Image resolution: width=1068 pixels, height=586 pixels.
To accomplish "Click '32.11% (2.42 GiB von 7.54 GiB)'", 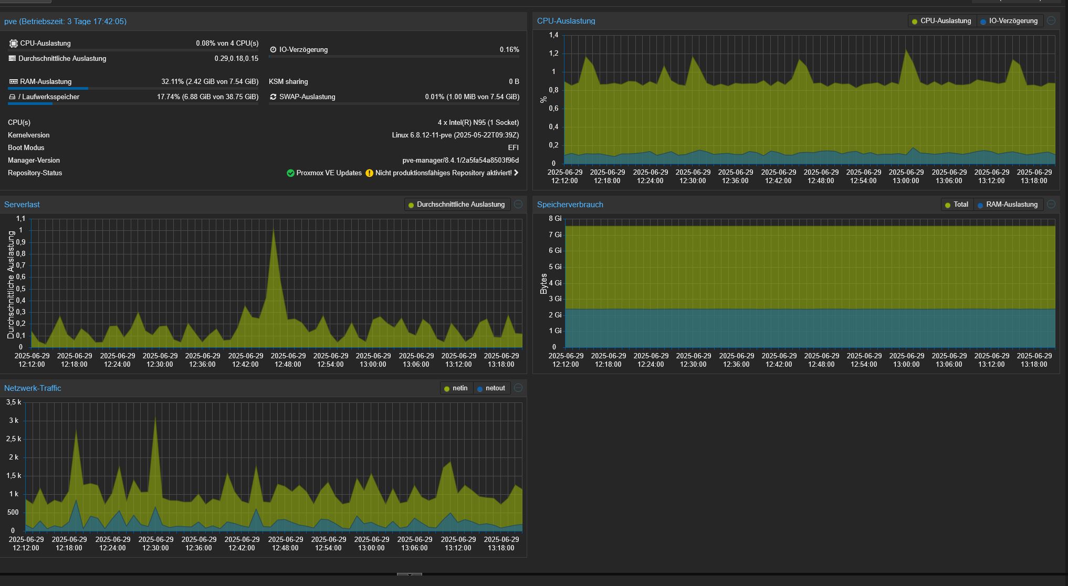I will pyautogui.click(x=210, y=82).
